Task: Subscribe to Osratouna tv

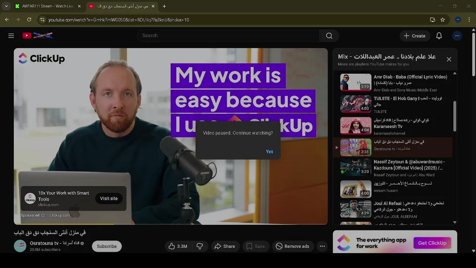Action: click(x=107, y=246)
